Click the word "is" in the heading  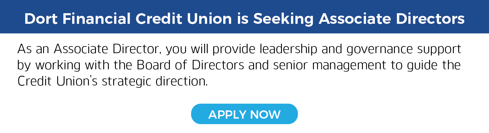pyautogui.click(x=243, y=19)
